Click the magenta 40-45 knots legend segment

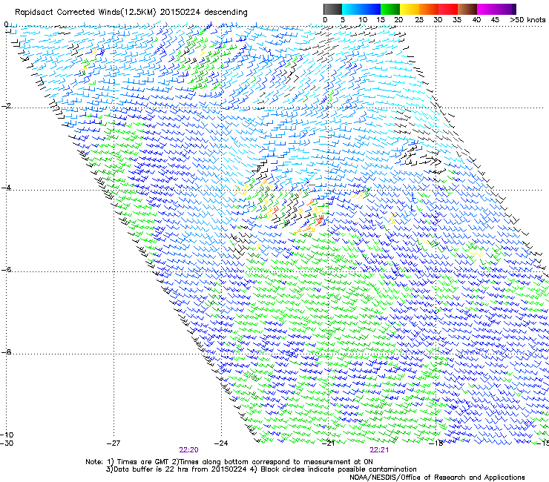pyautogui.click(x=487, y=9)
